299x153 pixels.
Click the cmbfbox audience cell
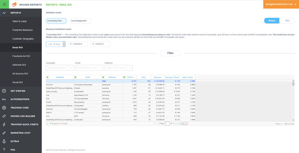(112, 106)
